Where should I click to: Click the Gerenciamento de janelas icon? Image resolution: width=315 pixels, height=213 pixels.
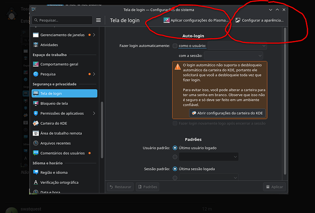coord(36,35)
